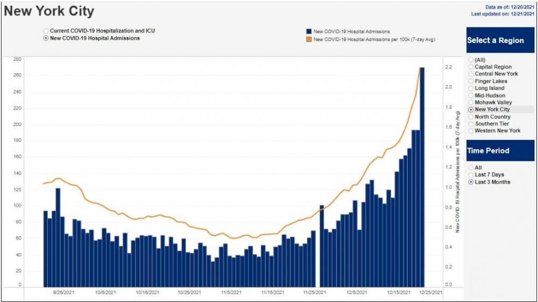Click the 'Data as of: 12/20/2021' text
Viewport: 538px width, 302px height.
[509, 7]
